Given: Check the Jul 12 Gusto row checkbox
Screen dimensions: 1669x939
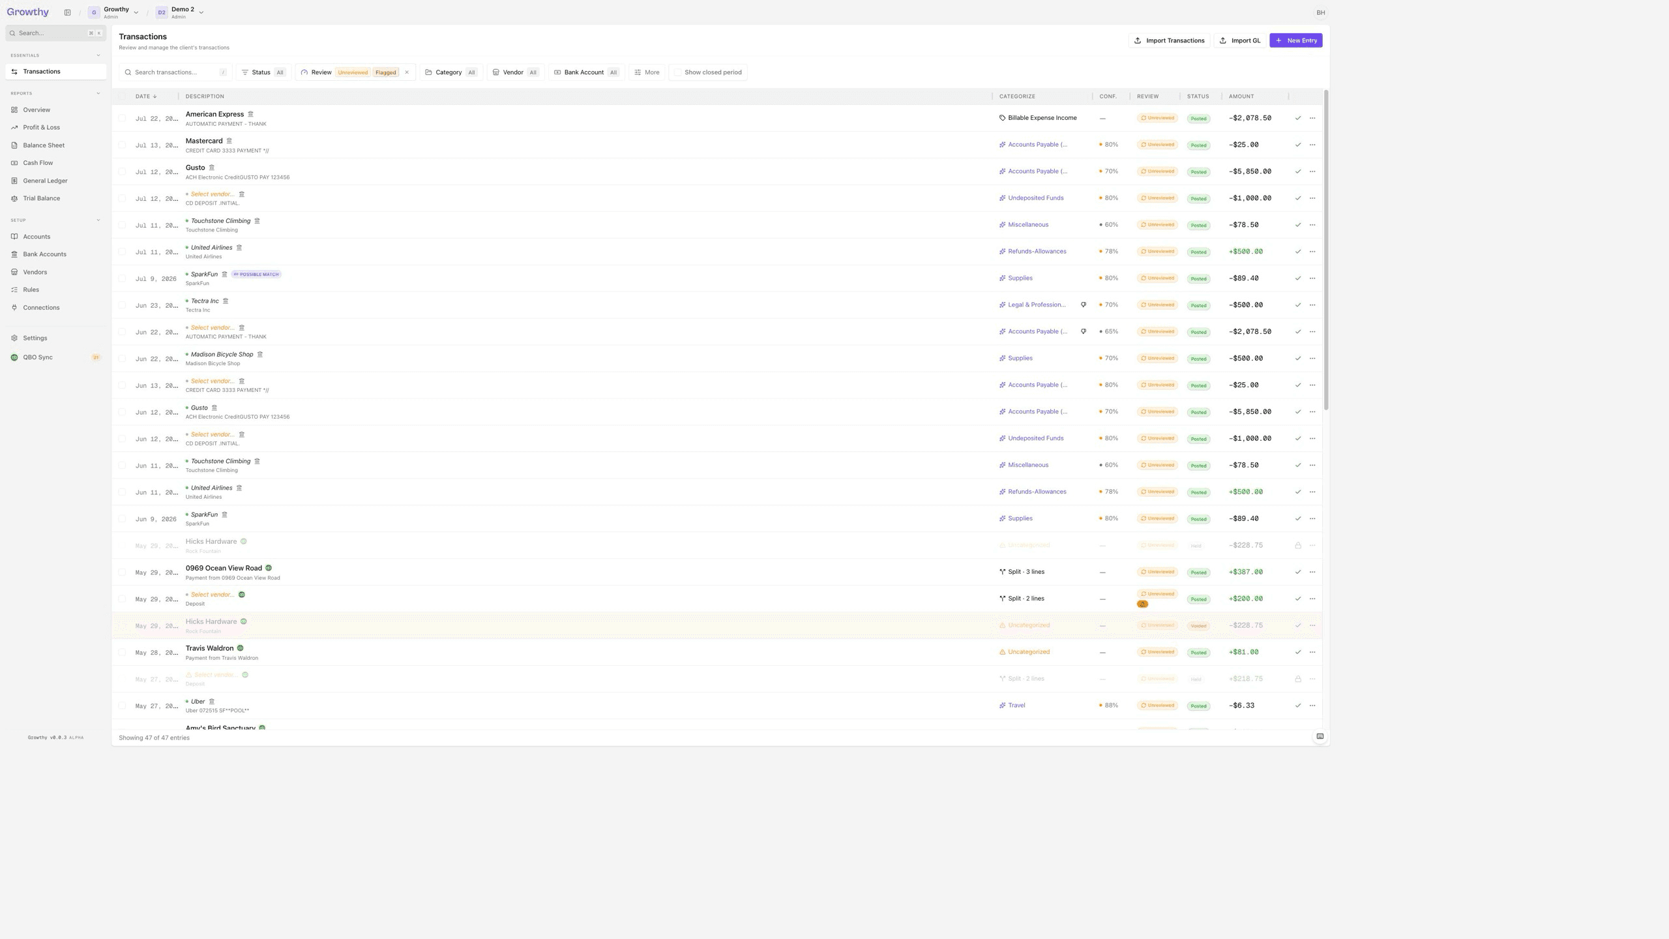Looking at the screenshot, I should pos(122,171).
